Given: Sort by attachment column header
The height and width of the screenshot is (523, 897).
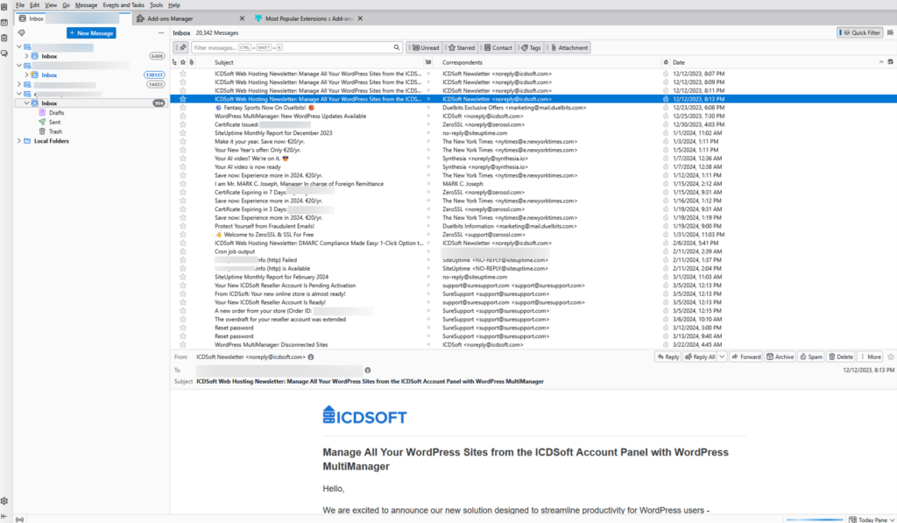Looking at the screenshot, I should point(192,62).
